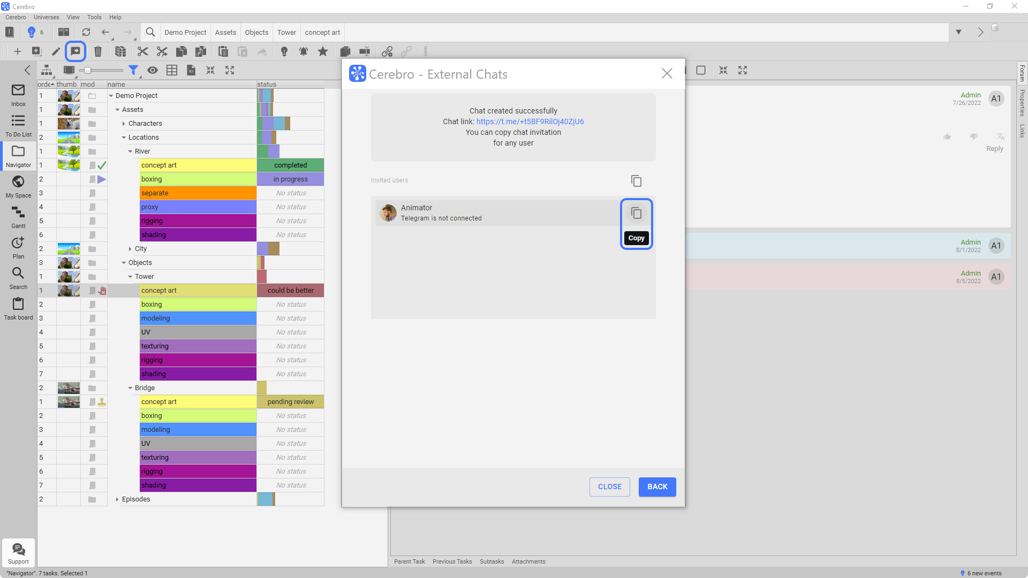This screenshot has width=1028, height=578.
Task: Click the magnifier search icon in address bar
Action: pos(150,32)
